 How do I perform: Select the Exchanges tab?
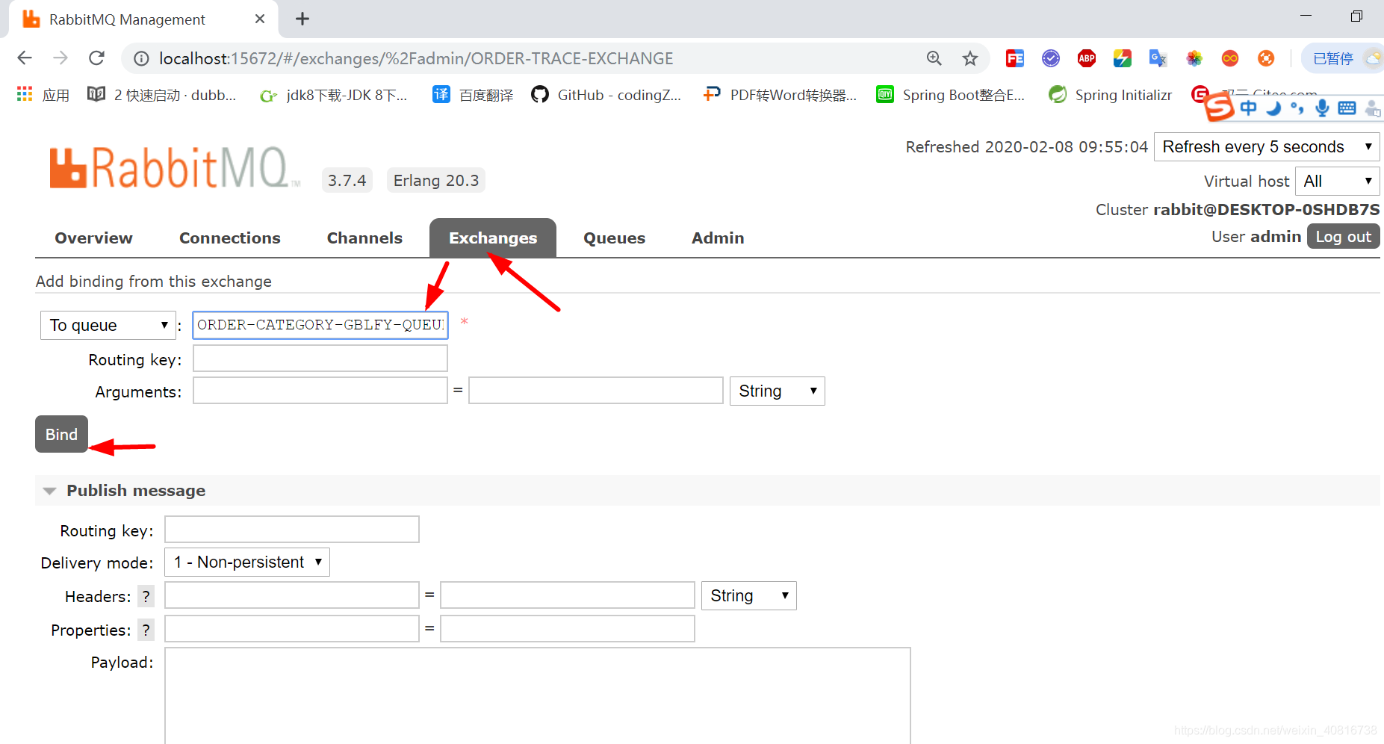pos(493,238)
